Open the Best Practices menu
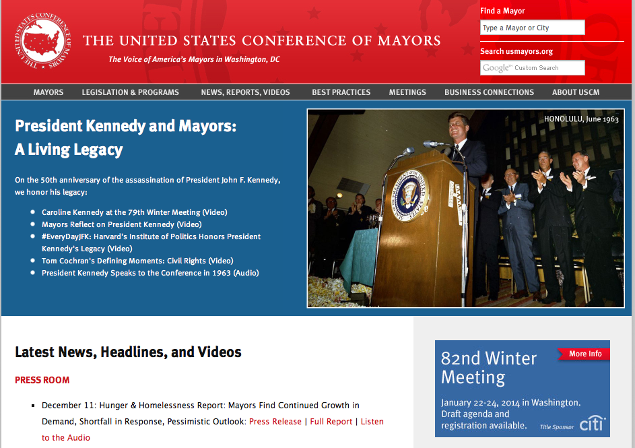Viewport: 635px width, 448px height. tap(341, 92)
